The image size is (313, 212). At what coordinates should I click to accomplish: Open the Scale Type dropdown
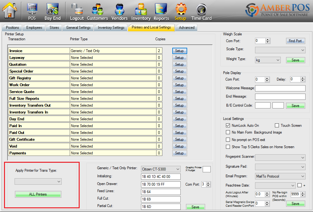(x=280, y=50)
